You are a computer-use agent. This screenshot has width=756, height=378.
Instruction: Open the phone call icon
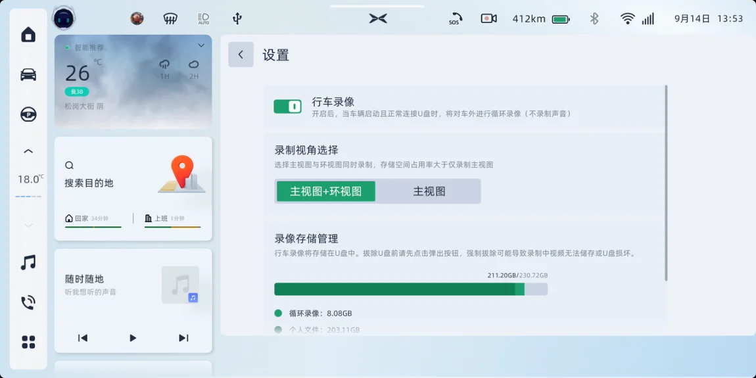pos(28,302)
